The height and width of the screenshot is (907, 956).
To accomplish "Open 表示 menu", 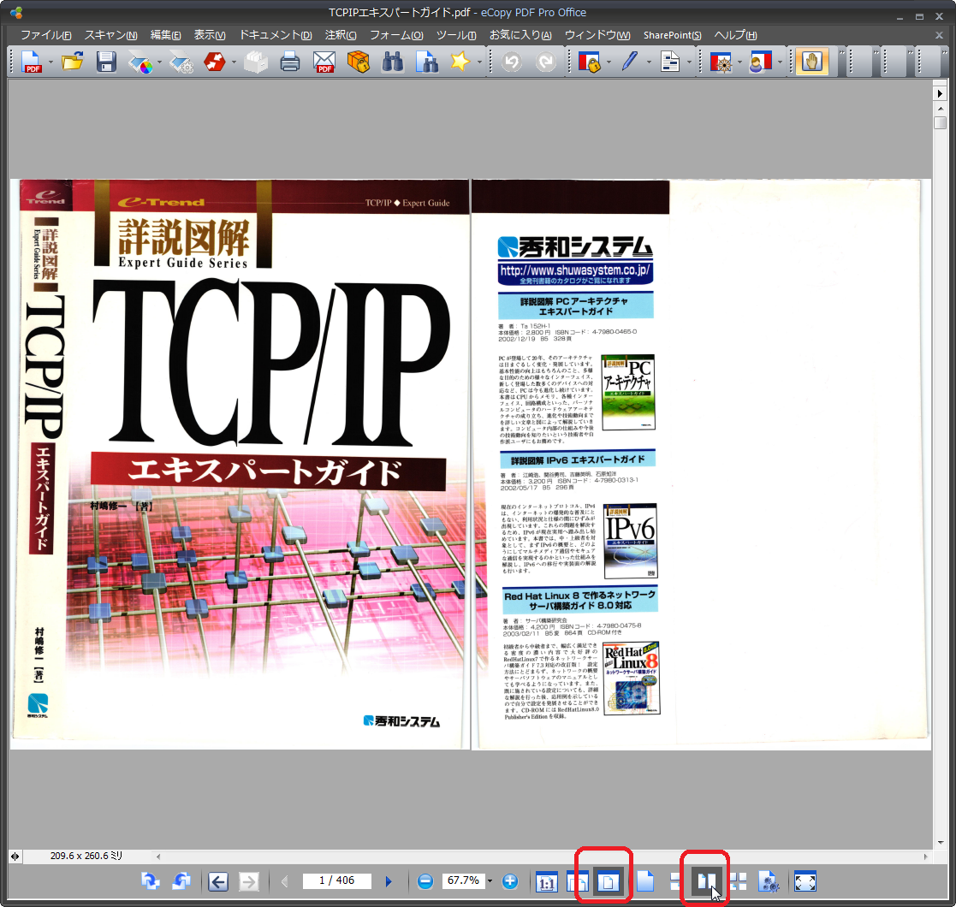I will pos(210,35).
